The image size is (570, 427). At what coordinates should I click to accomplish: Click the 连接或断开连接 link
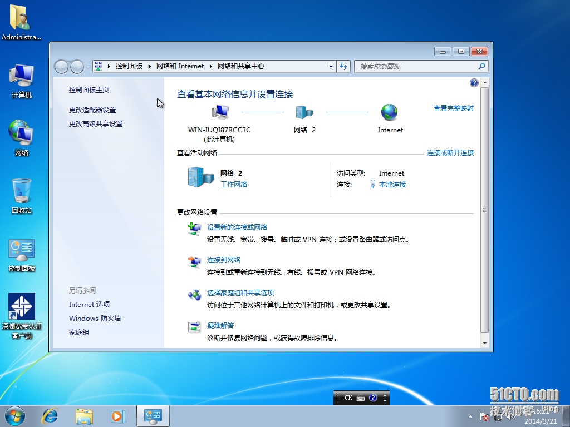(450, 153)
